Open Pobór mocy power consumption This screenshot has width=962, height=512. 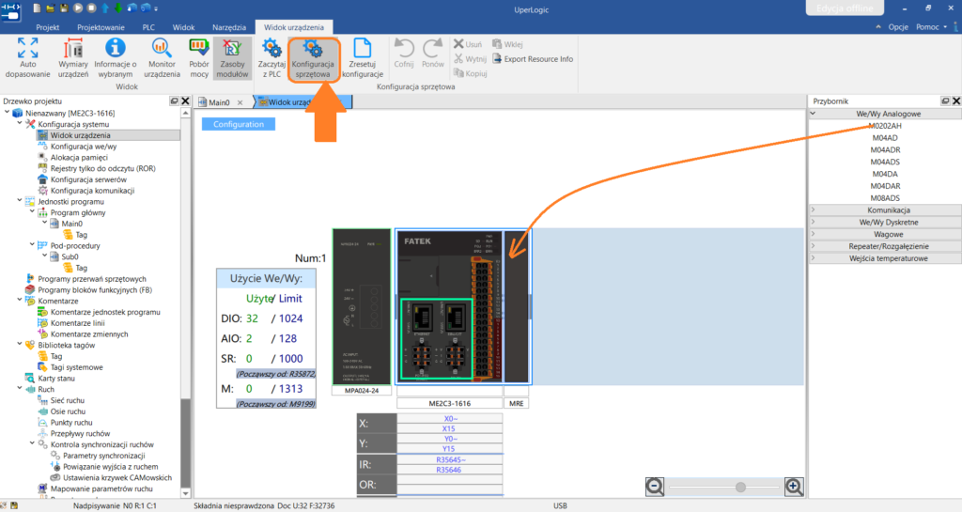199,57
